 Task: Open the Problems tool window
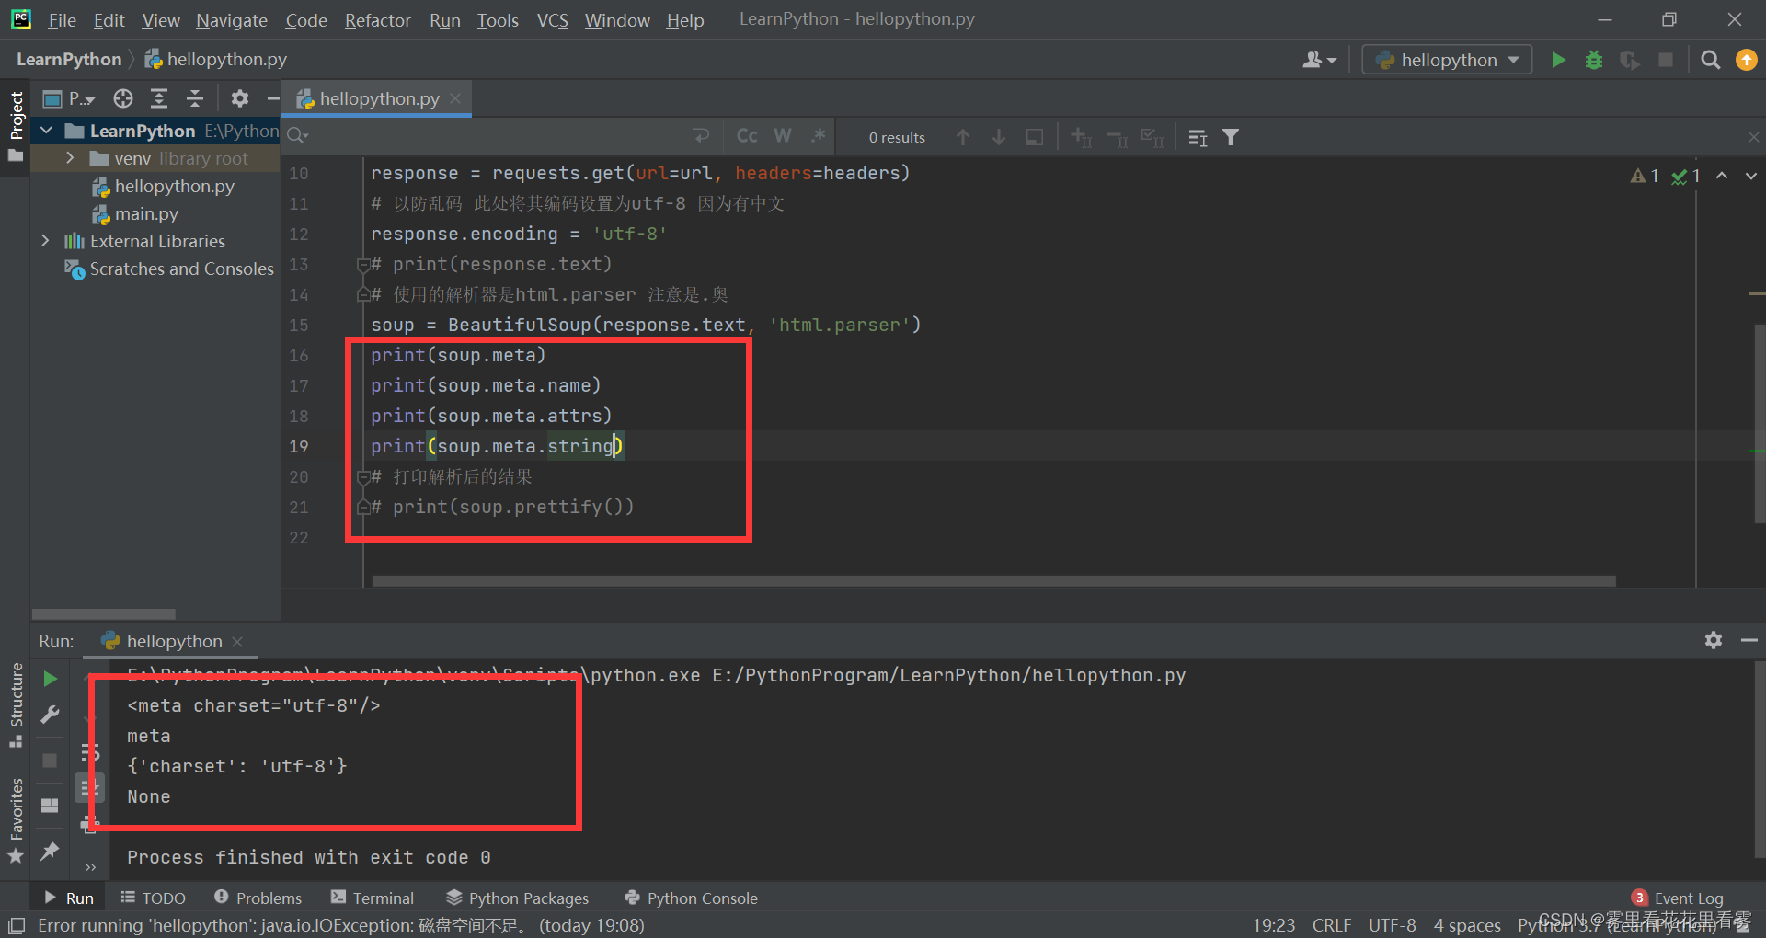click(258, 898)
